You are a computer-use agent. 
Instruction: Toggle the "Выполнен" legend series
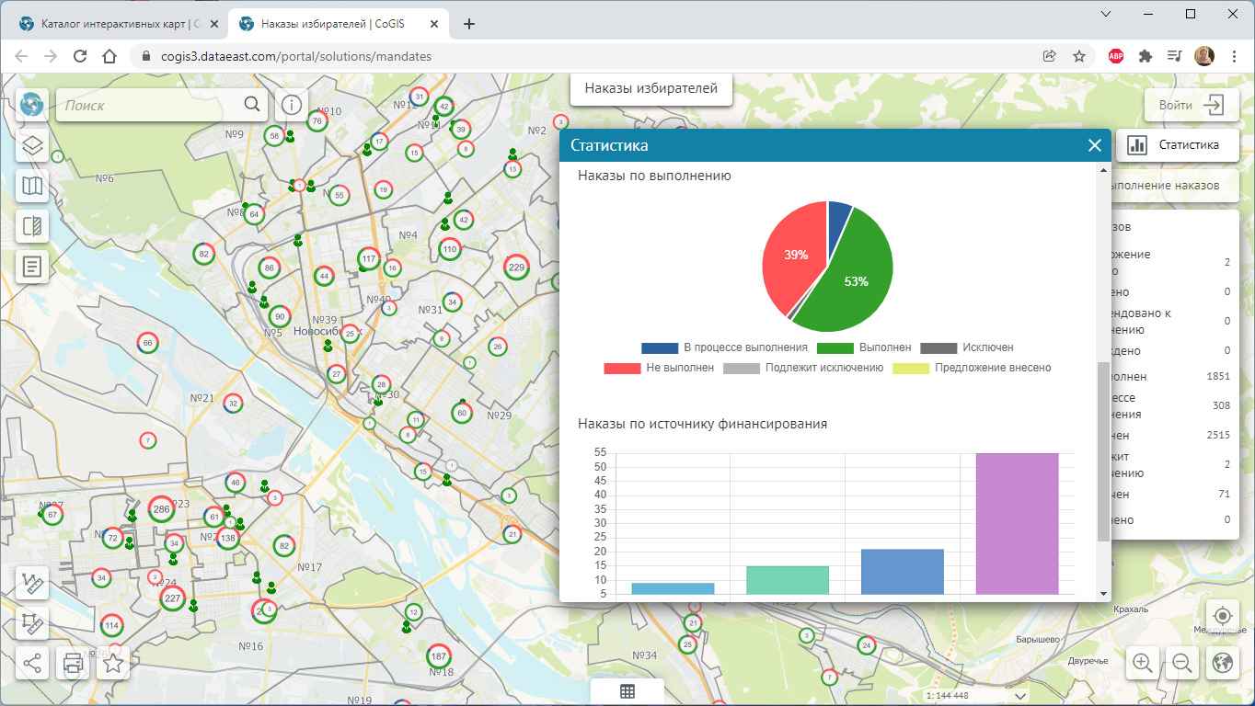[x=865, y=347]
